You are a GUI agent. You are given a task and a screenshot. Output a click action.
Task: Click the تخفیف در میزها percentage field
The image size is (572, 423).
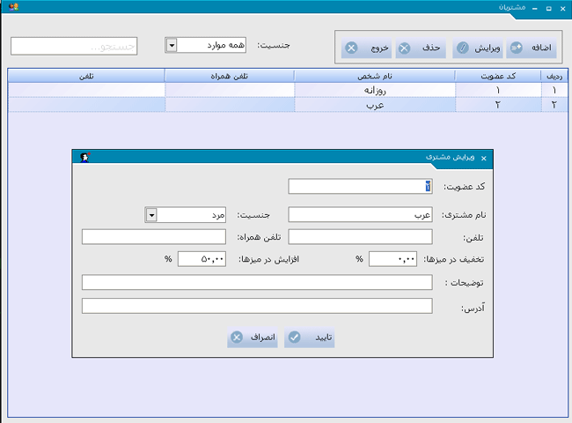392,259
